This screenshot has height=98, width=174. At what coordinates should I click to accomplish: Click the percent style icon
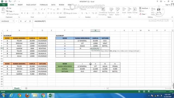pyautogui.click(x=86, y=13)
